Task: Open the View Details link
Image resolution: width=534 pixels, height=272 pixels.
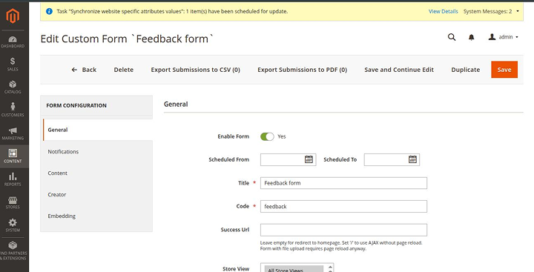Action: [443, 11]
